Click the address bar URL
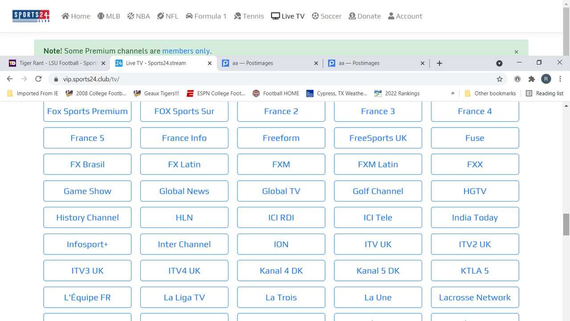The height and width of the screenshot is (321, 570). point(91,79)
